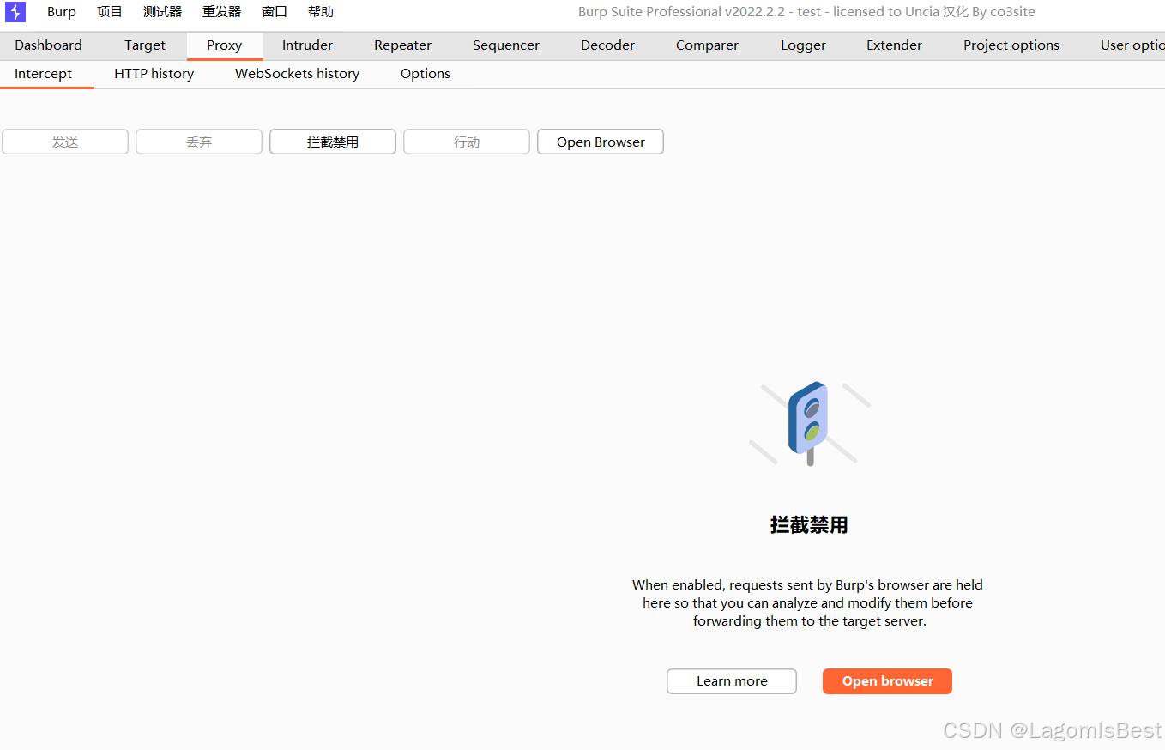The width and height of the screenshot is (1165, 750).
Task: Switch to the Comparer tab
Action: (x=707, y=45)
